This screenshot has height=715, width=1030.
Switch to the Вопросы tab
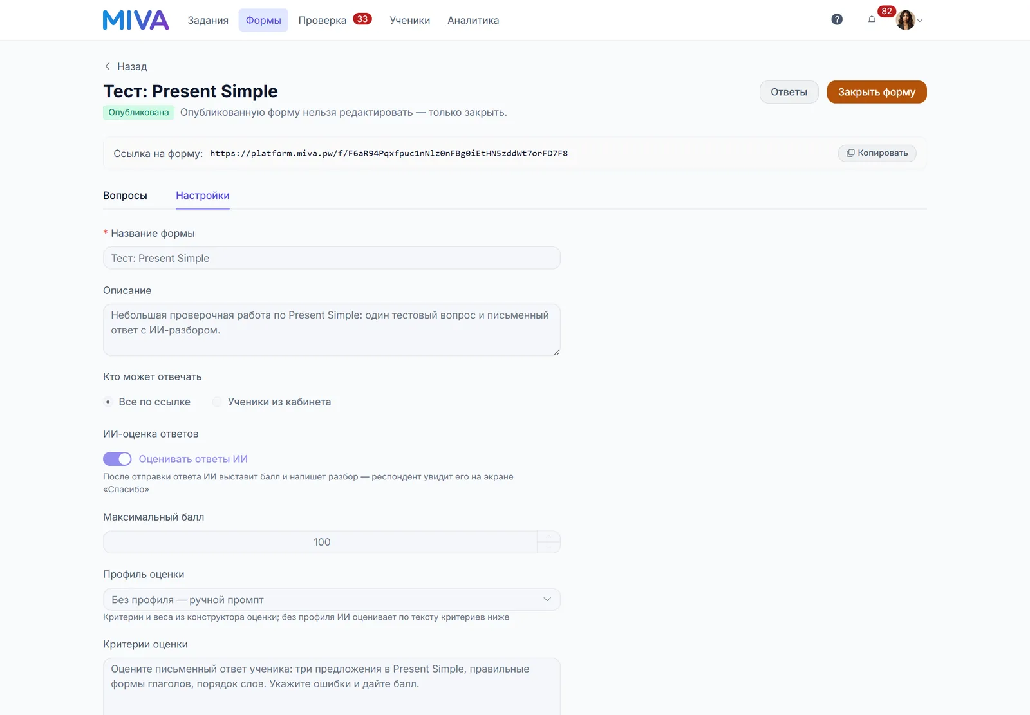click(x=125, y=196)
